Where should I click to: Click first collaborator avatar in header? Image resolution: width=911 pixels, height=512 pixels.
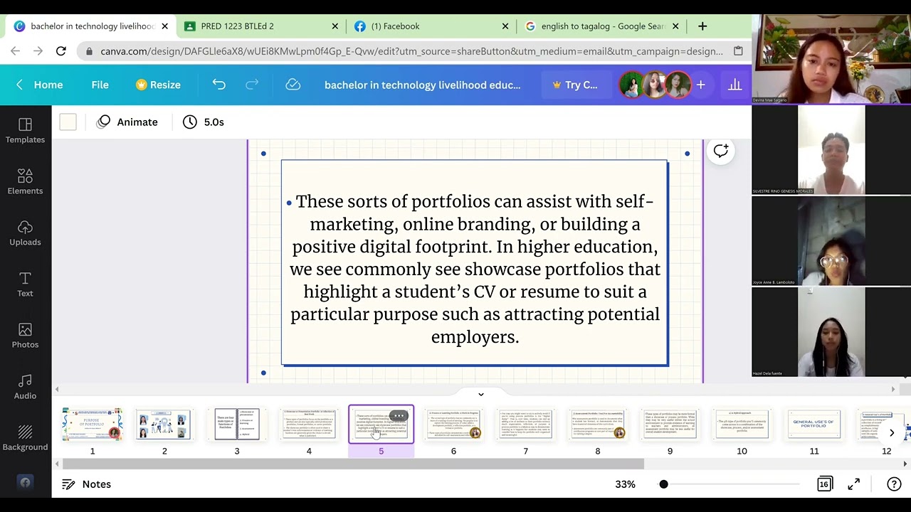pyautogui.click(x=631, y=85)
